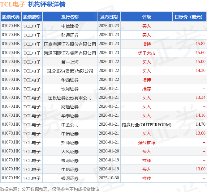Click date 2026-01-21 in 招商证券 row
The width and height of the screenshot is (207, 192).
click(x=109, y=142)
